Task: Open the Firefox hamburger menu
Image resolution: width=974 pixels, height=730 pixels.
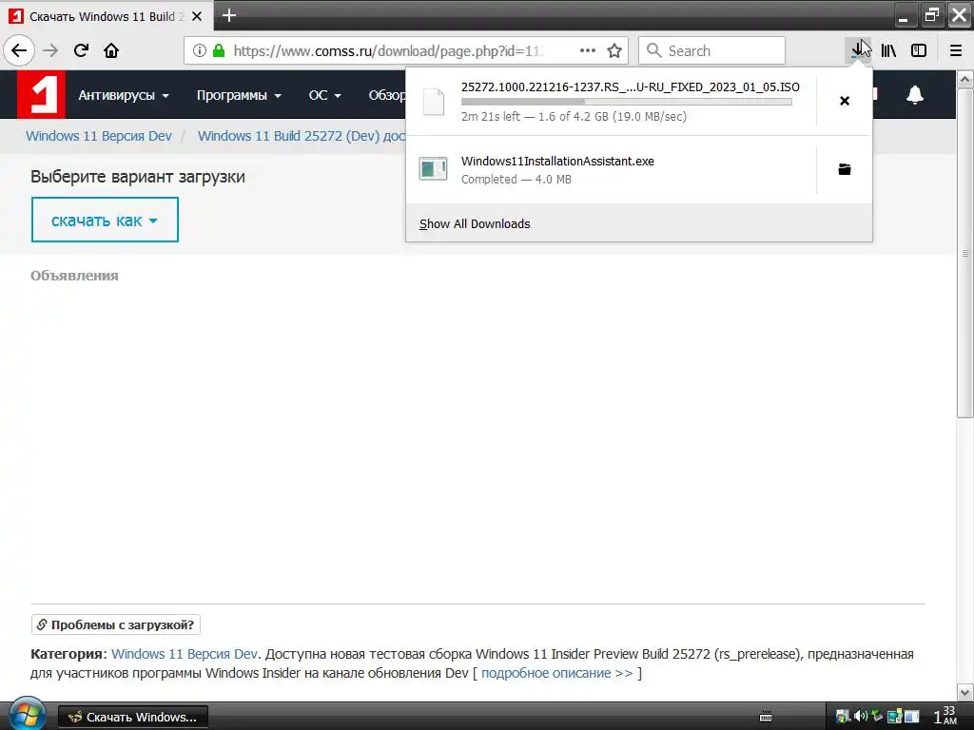Action: [955, 51]
